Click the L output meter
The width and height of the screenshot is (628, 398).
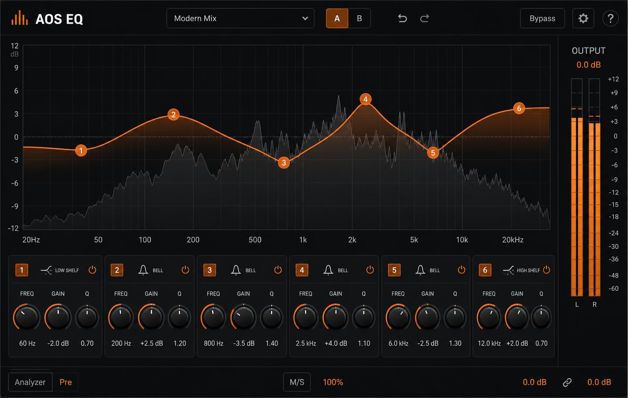coord(577,188)
